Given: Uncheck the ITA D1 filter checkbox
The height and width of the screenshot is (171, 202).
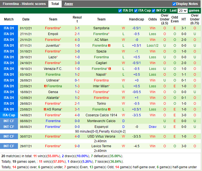Looking at the screenshot, I should [120, 11].
